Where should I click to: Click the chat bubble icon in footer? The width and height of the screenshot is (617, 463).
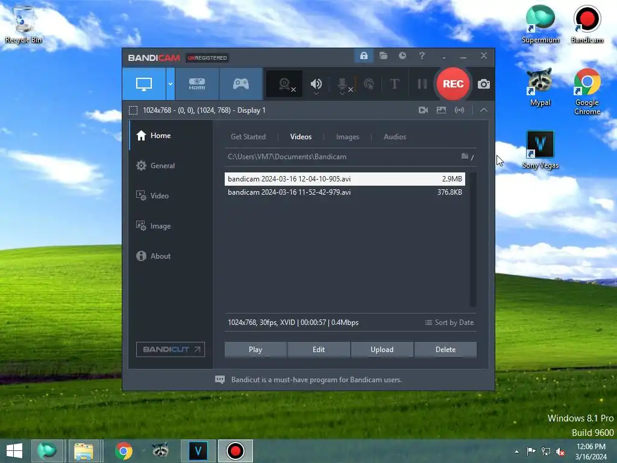click(220, 380)
